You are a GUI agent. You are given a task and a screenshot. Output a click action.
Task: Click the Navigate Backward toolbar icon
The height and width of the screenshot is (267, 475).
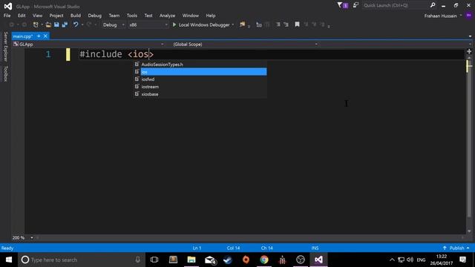(12, 24)
